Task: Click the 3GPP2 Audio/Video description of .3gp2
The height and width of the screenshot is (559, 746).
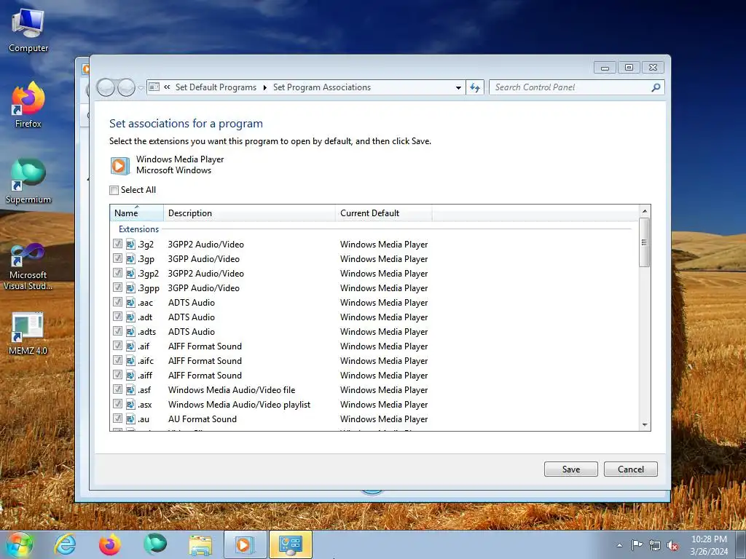Action: [206, 274]
